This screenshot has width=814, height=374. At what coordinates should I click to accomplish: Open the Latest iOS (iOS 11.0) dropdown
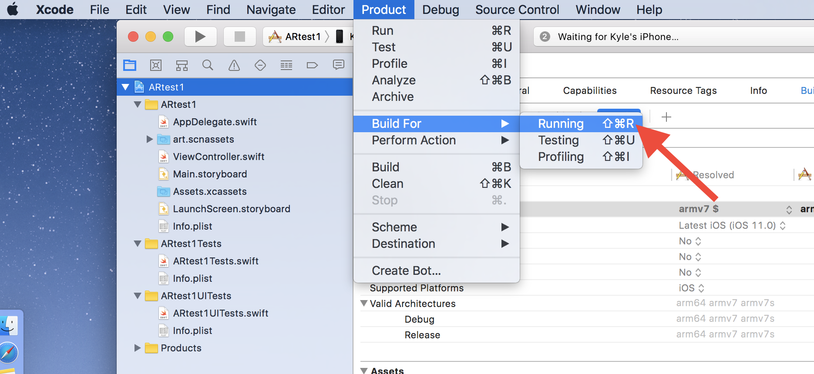click(x=732, y=225)
